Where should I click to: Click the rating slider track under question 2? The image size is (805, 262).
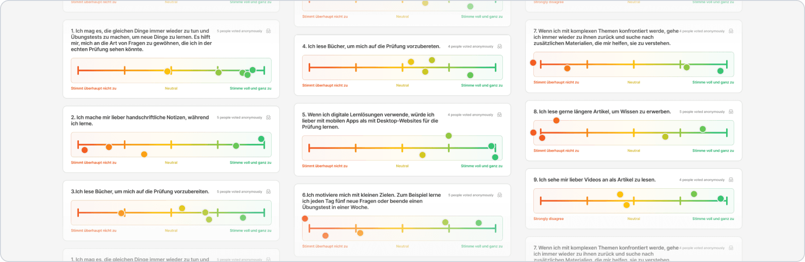[171, 144]
